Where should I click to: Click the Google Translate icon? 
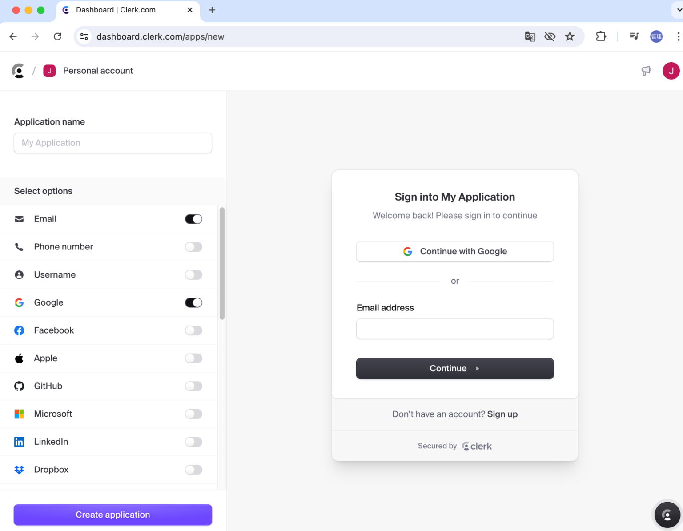[530, 36]
